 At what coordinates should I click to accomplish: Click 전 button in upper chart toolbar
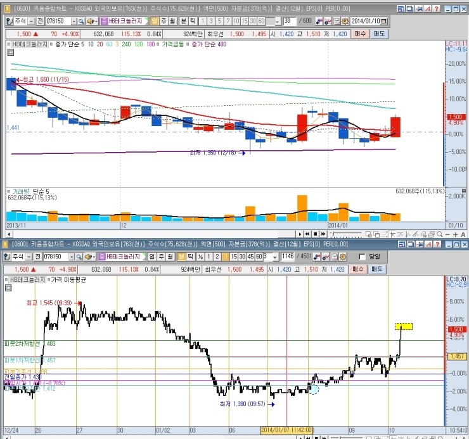pos(40,22)
